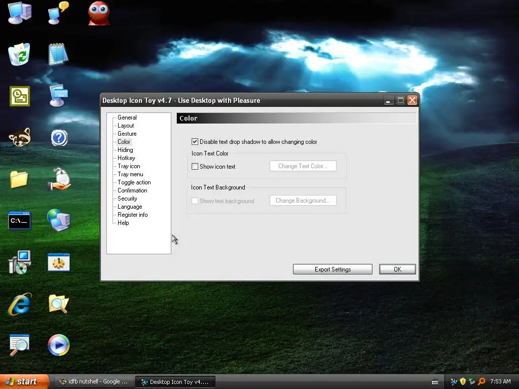Uncheck Disable text drop shadow checkbox
The width and height of the screenshot is (519, 389).
tap(195, 142)
